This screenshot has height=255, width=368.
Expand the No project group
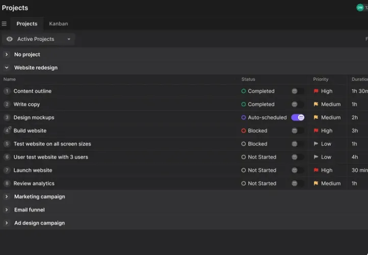click(x=7, y=55)
